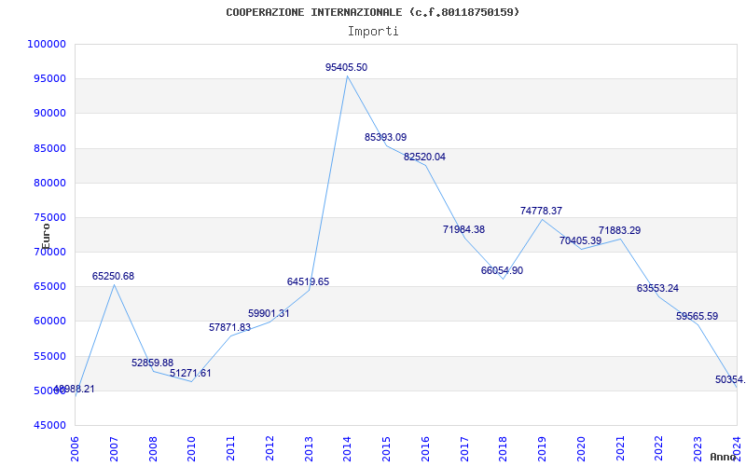Click the chart title COOPERAZIONE INTERNAZIONALE

(373, 12)
